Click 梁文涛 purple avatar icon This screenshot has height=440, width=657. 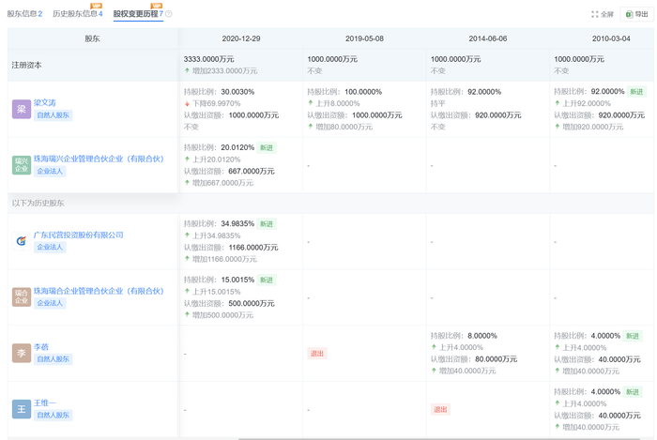22,109
